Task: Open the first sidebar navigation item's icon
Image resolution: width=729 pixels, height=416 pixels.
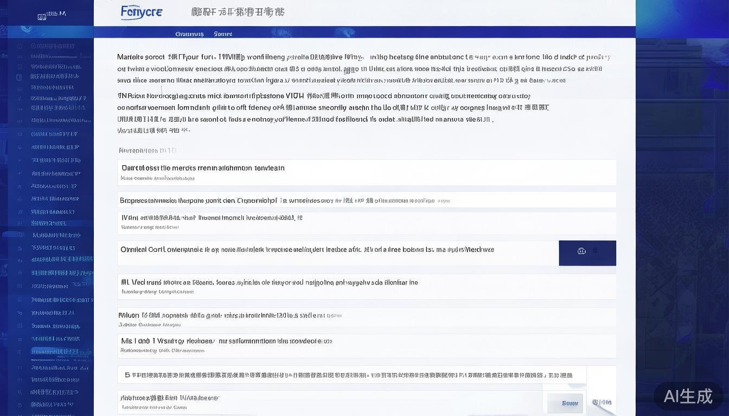Action: click(x=19, y=46)
